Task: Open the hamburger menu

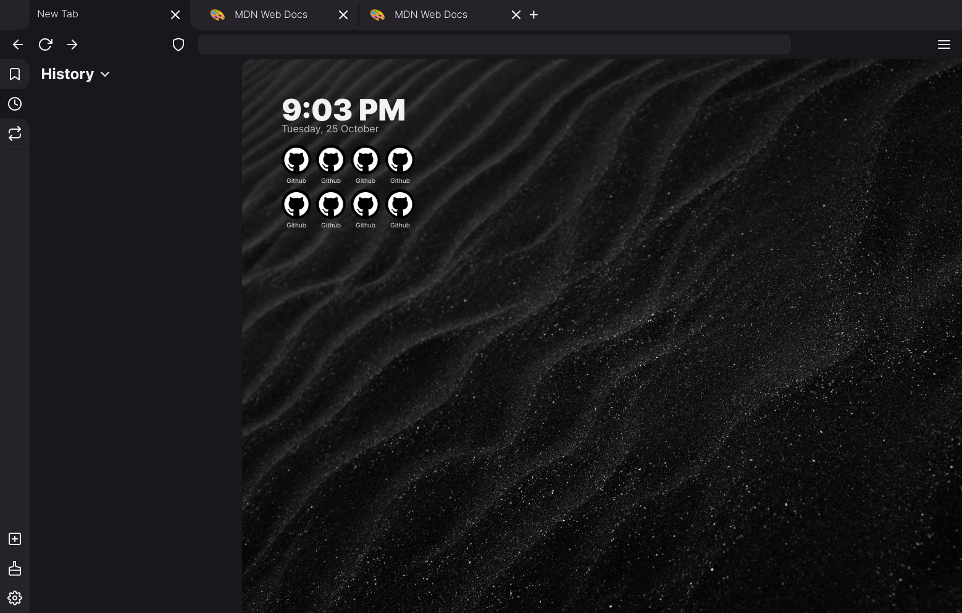Action: [943, 44]
